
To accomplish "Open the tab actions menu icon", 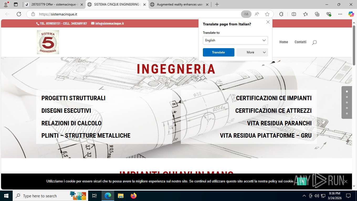I will click(16, 4).
